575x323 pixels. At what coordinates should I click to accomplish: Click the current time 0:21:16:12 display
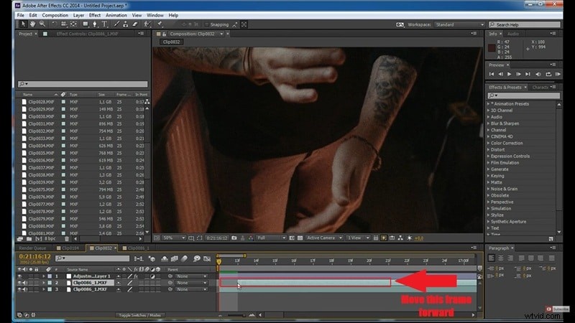coord(34,256)
